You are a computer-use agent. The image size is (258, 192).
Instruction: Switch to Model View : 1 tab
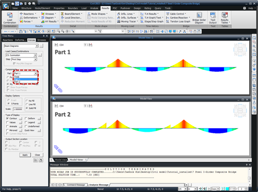(x=78, y=160)
